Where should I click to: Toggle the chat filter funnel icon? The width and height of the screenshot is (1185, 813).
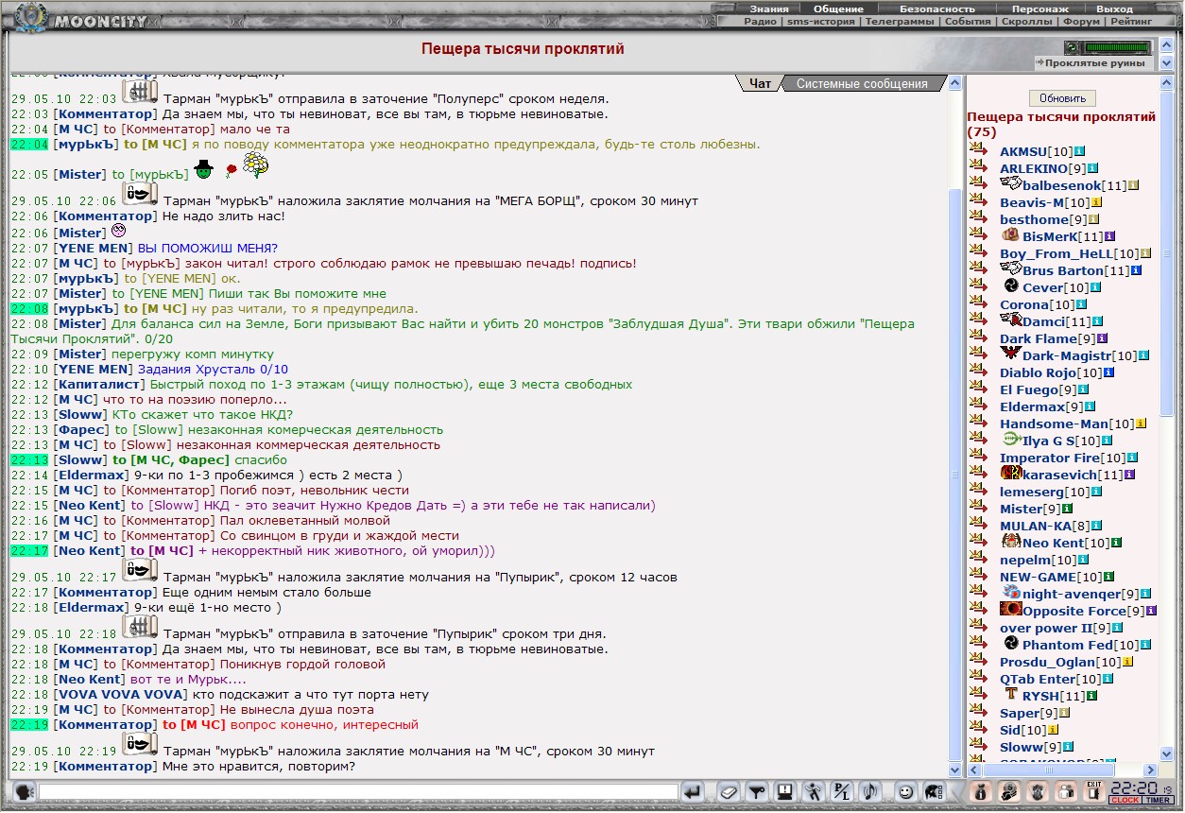tap(757, 792)
